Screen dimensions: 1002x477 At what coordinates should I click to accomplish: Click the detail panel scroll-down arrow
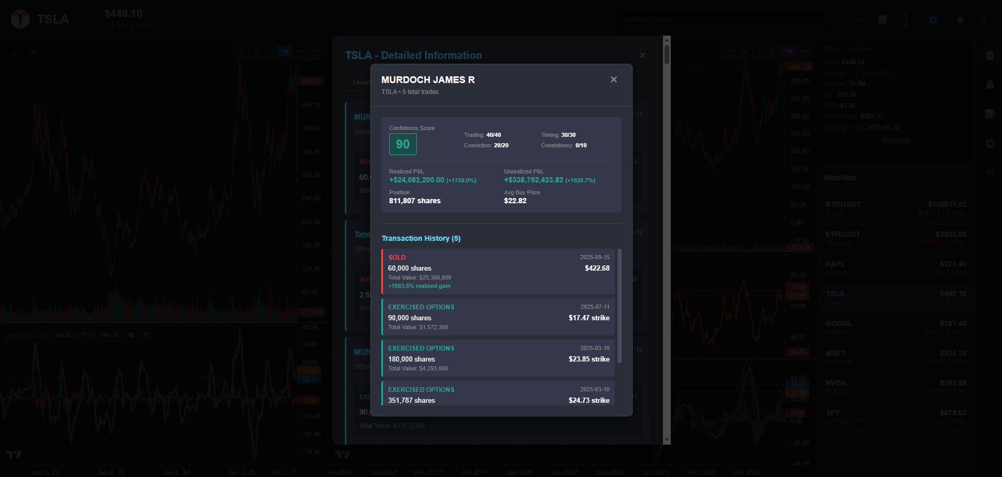[667, 440]
